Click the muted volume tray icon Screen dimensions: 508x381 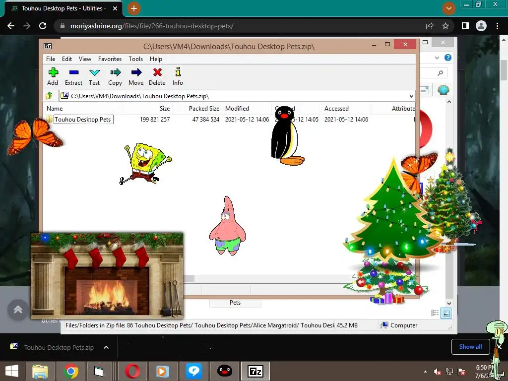click(438, 372)
